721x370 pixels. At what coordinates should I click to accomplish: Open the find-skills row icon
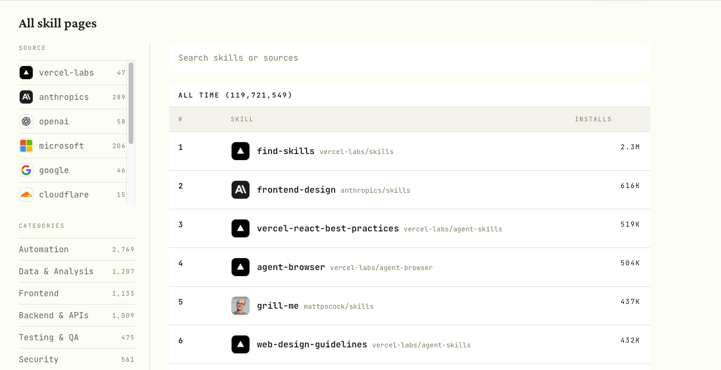(241, 151)
